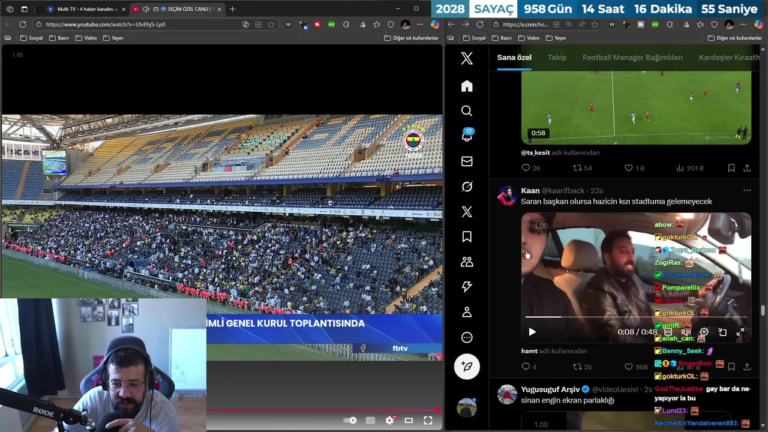Screen dimensions: 768x432
Task: Open Video bookmarks folder in left browser
Action: click(x=86, y=38)
